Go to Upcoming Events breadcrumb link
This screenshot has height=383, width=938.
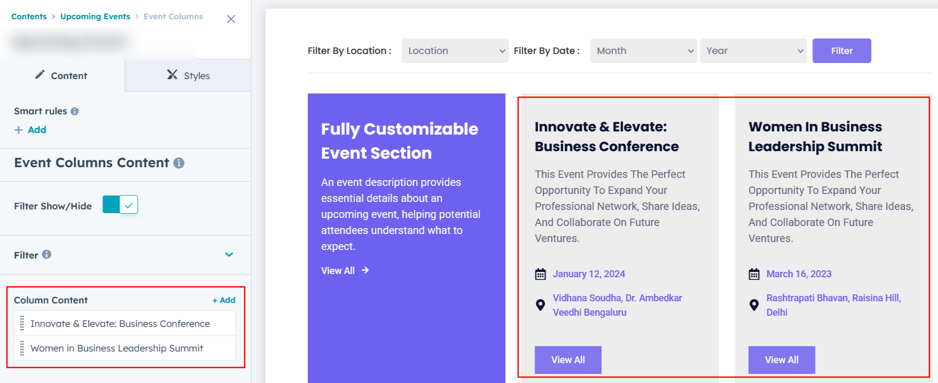(x=95, y=17)
